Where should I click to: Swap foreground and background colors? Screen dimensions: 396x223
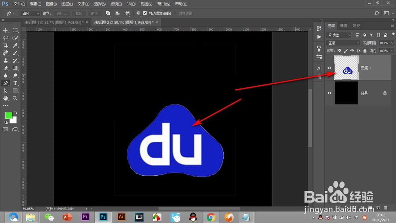pyautogui.click(x=16, y=112)
